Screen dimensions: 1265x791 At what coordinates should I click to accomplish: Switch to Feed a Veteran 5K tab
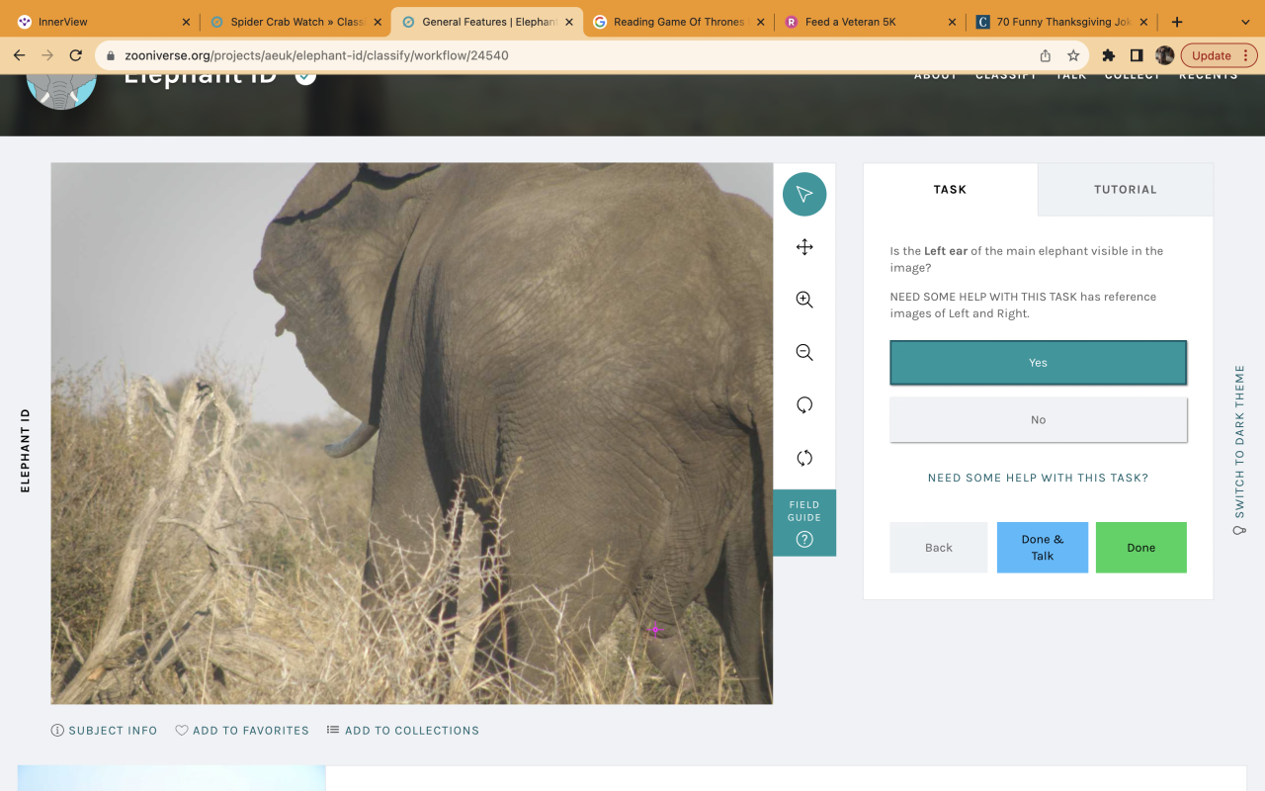pyautogui.click(x=871, y=22)
